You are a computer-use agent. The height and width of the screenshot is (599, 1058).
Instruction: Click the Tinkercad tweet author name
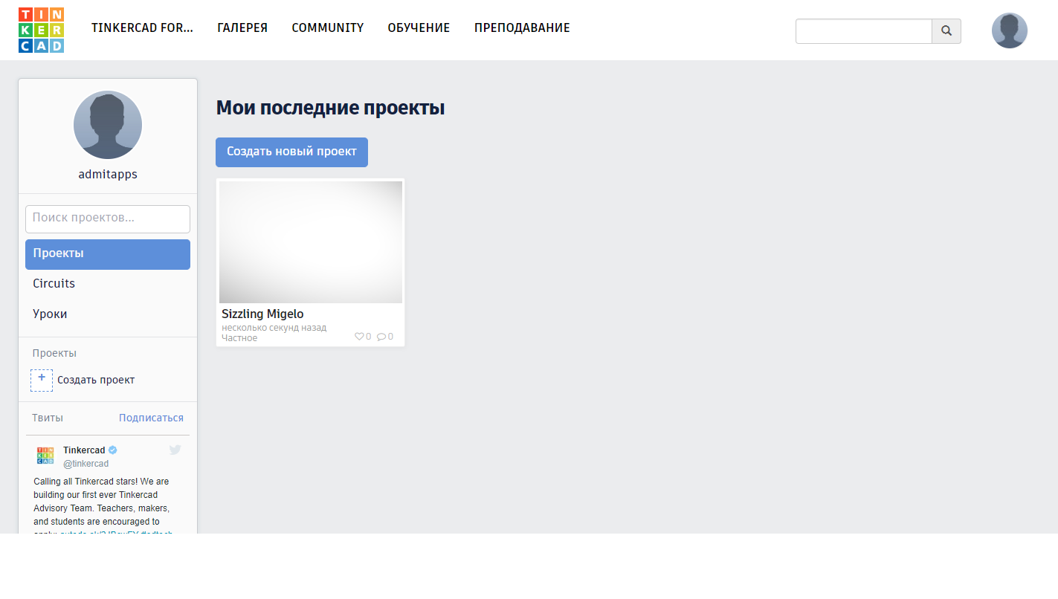(84, 450)
